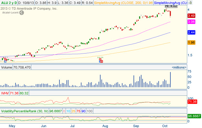The height and width of the screenshot is (128, 202).
Task: Click the percentile level 75 label
Action: [x=78, y=111]
